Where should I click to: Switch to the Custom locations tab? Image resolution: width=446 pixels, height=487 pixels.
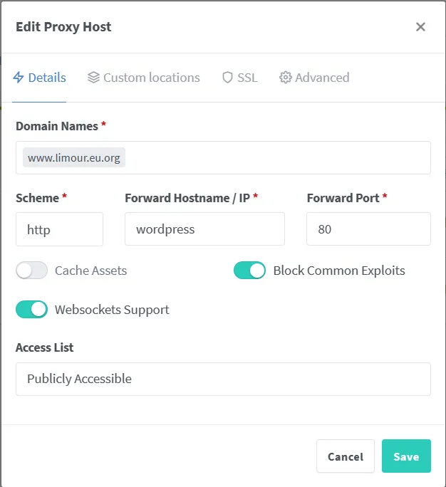(x=151, y=78)
